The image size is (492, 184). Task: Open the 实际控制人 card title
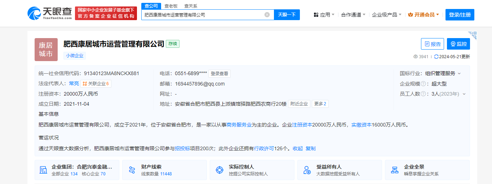[x=241, y=167]
